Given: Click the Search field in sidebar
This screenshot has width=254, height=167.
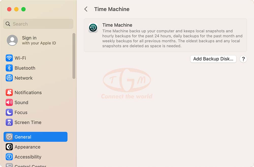Looking at the screenshot, I should point(38,24).
